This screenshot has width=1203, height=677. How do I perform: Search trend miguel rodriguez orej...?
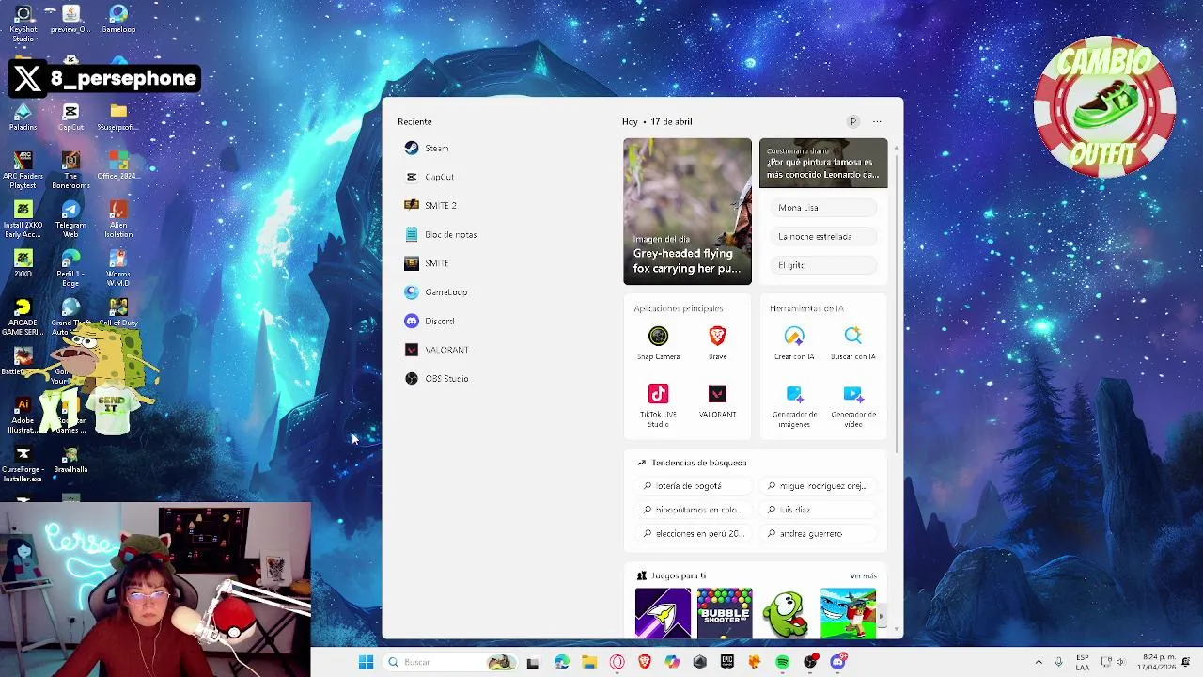817,486
